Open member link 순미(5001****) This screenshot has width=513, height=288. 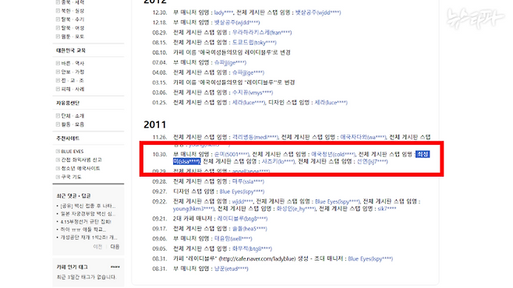tap(232, 154)
